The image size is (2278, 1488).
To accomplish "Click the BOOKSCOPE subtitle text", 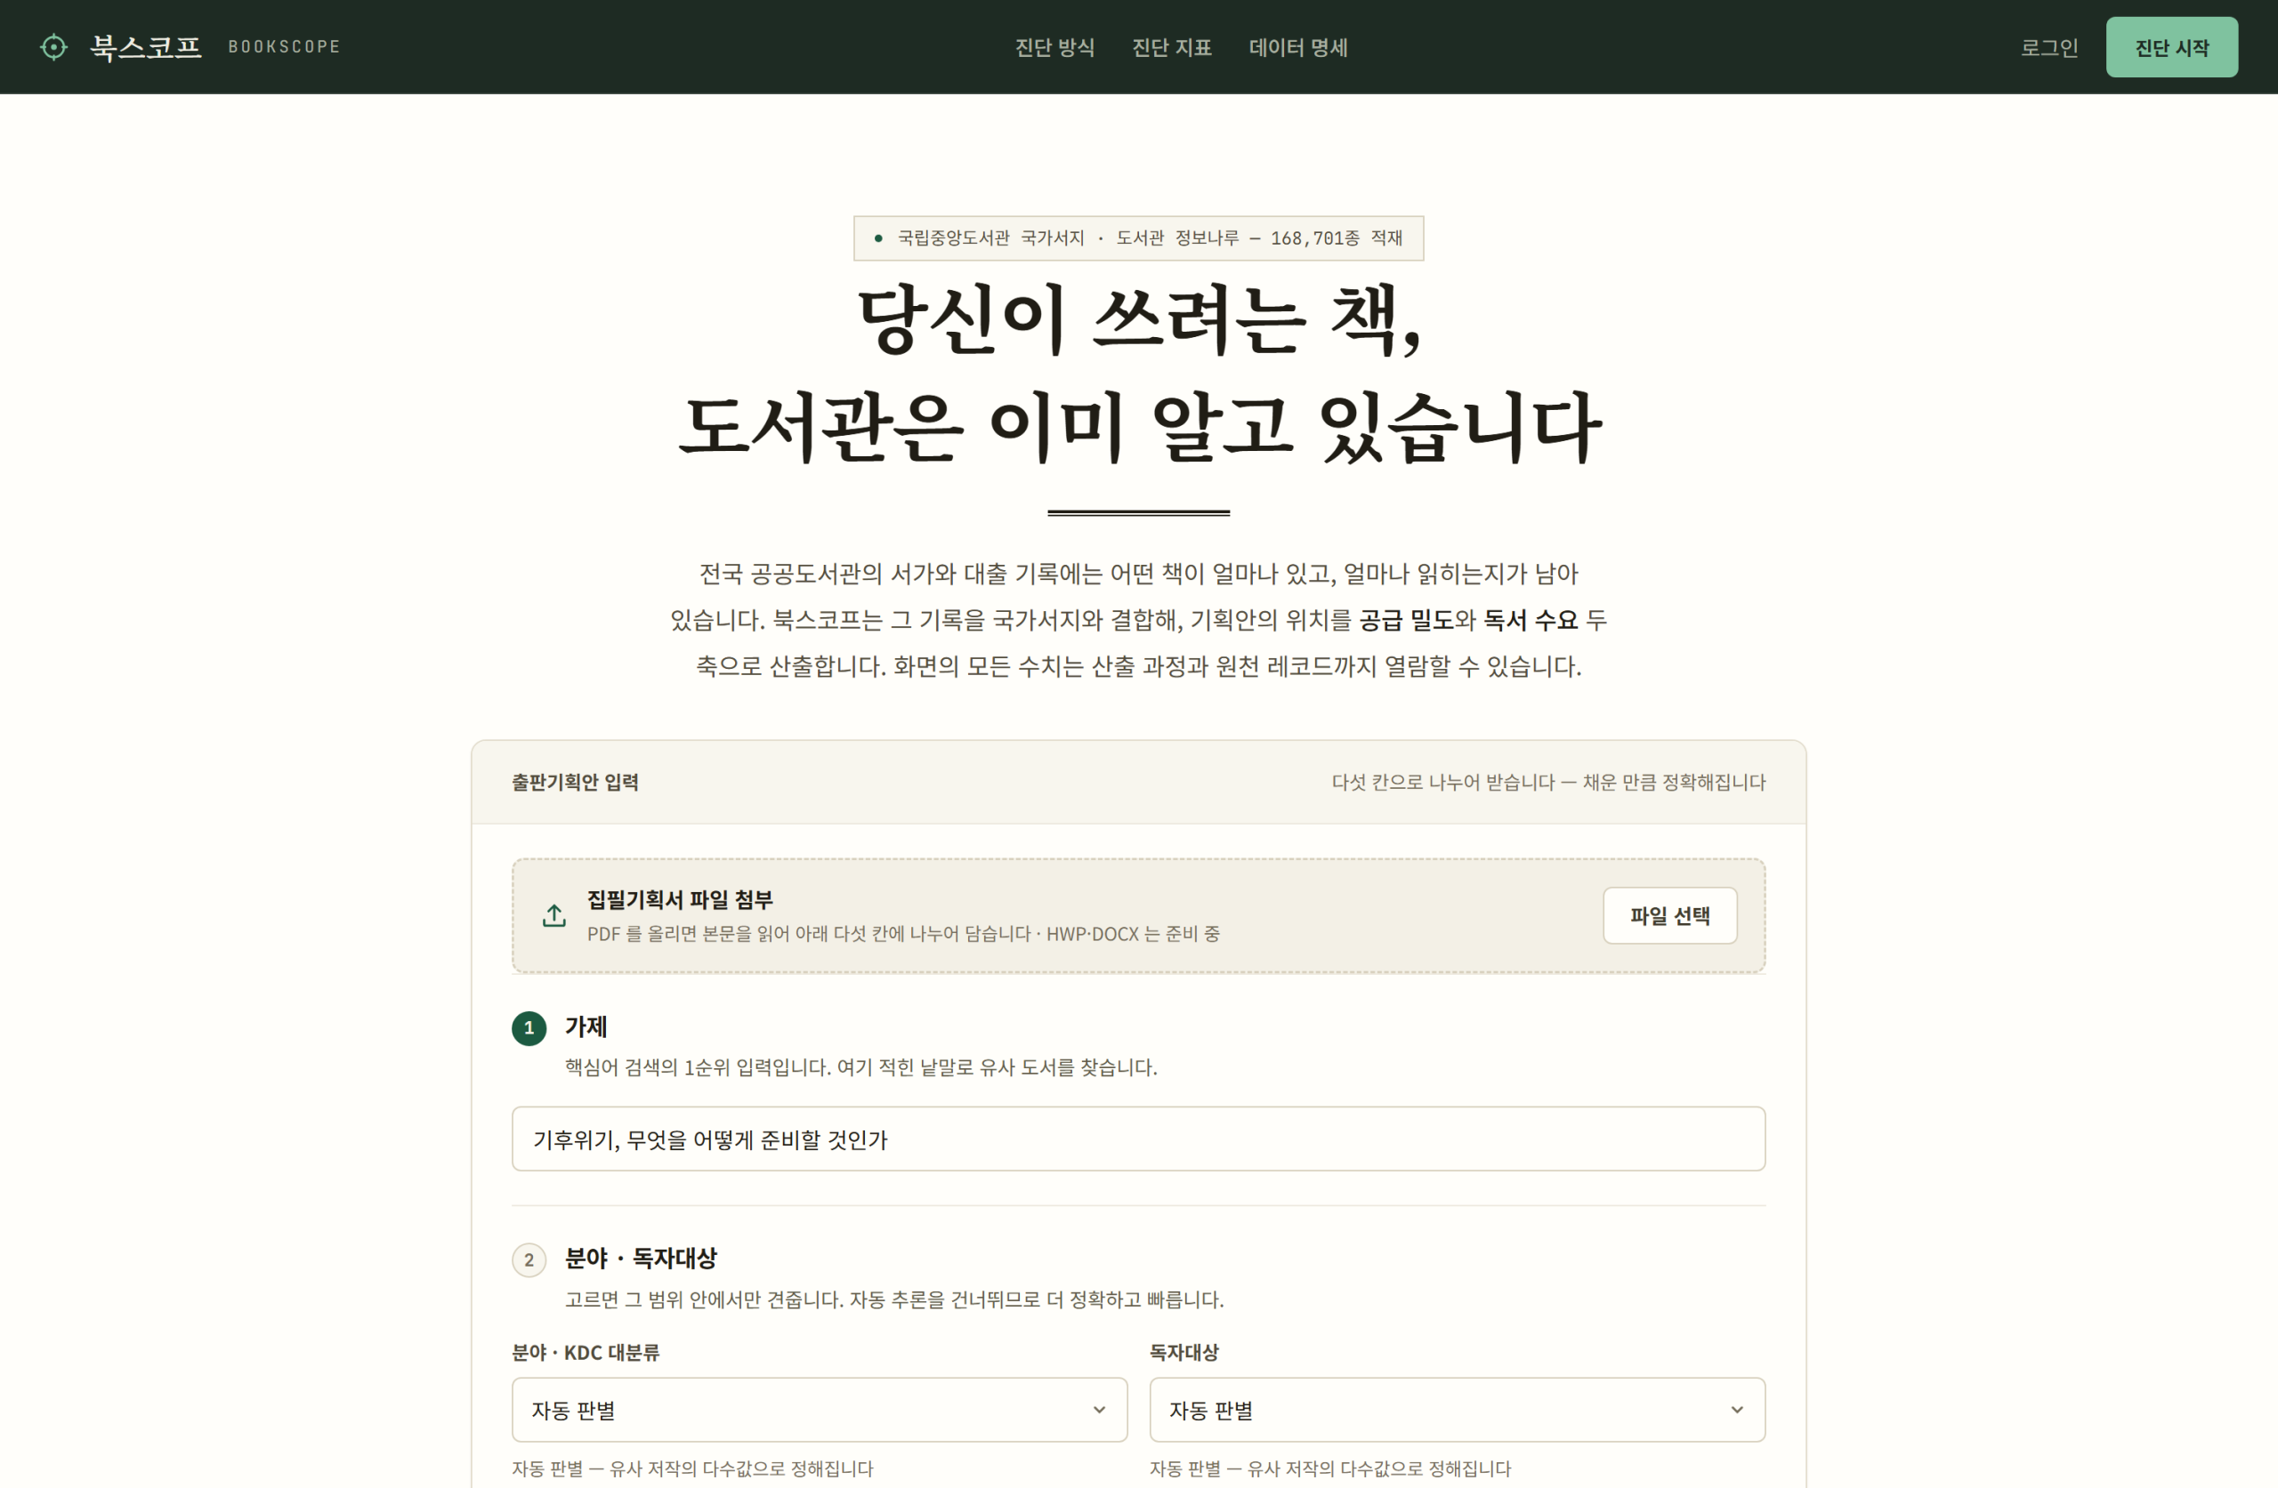I will tap(284, 47).
